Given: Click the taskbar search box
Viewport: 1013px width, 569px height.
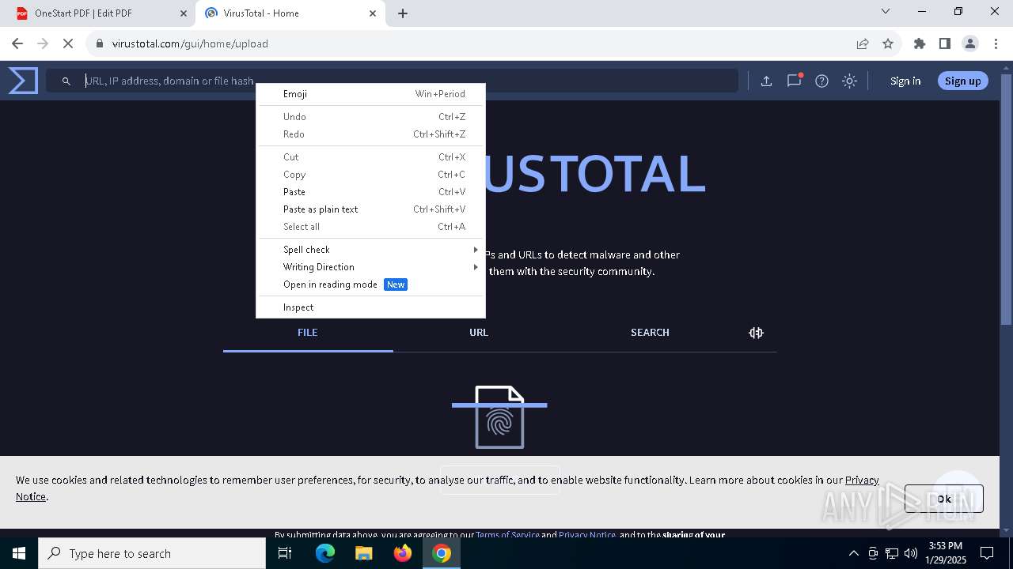Looking at the screenshot, I should point(152,553).
